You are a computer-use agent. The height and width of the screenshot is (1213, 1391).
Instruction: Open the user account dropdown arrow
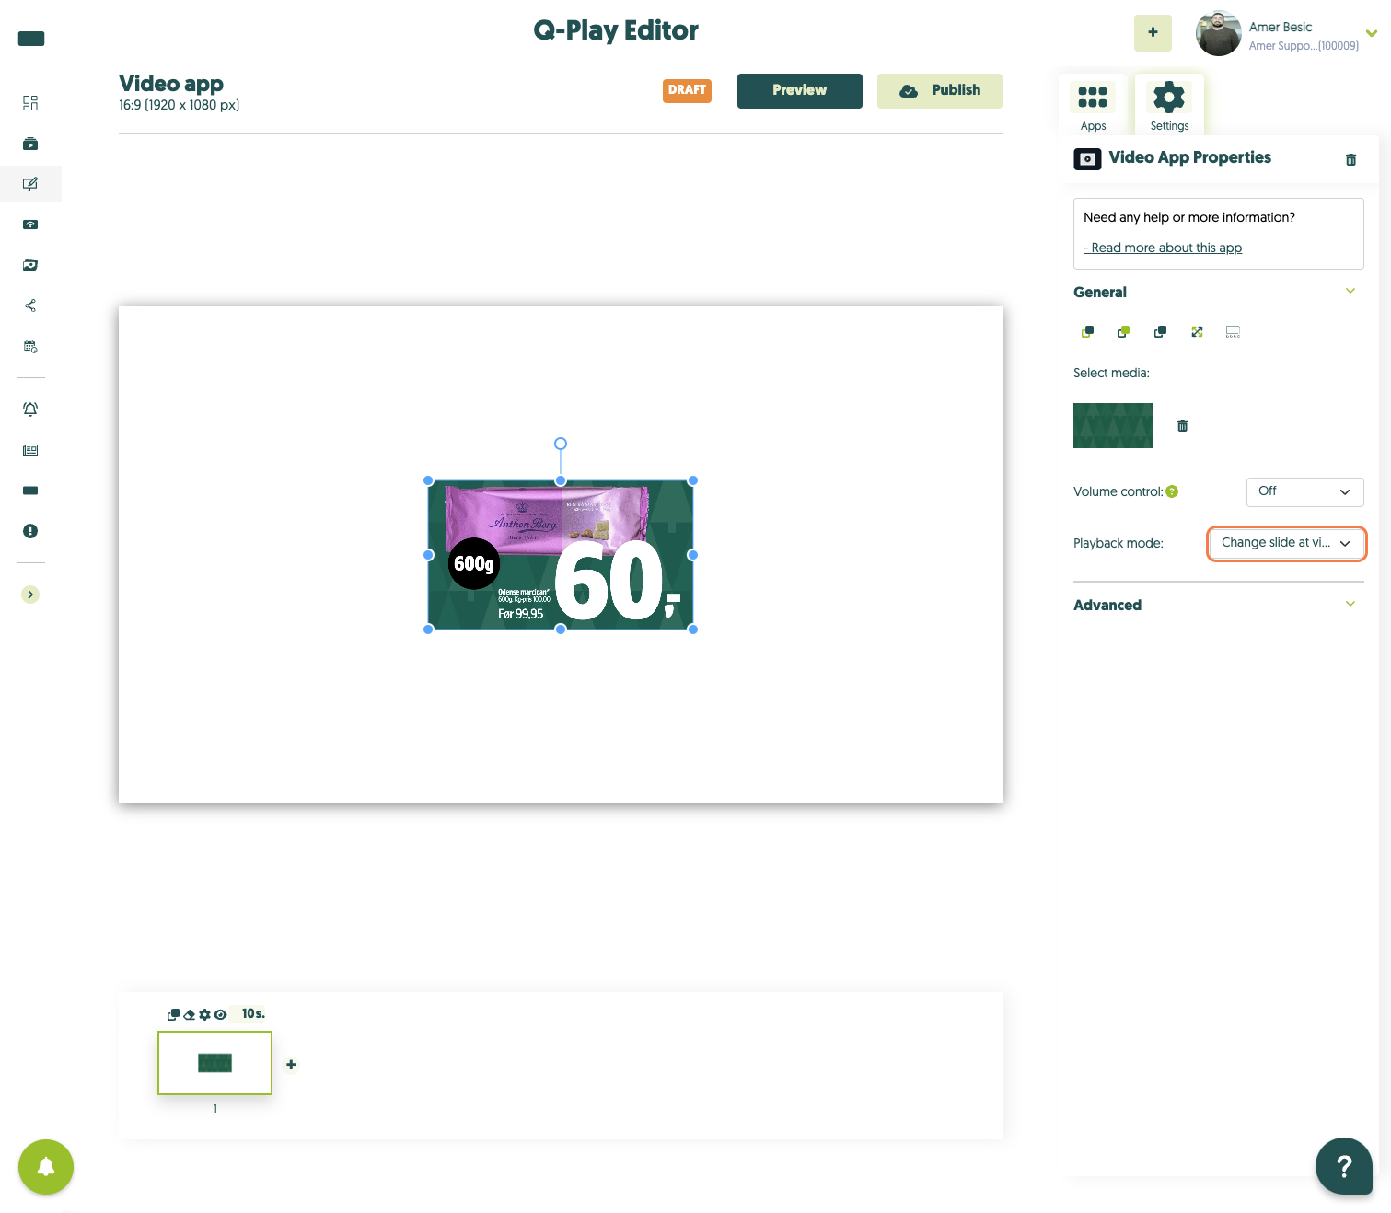pos(1372,33)
